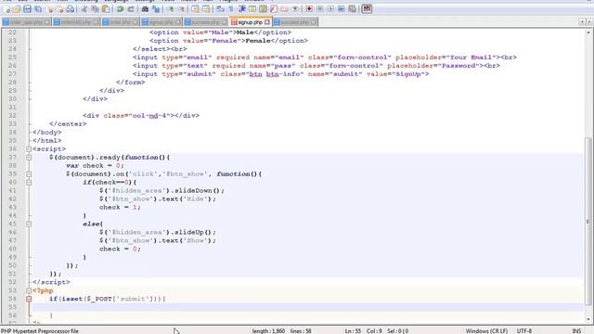Create a new document with New icon
Viewport: 594px width, 334px height.
pyautogui.click(x=6, y=9)
